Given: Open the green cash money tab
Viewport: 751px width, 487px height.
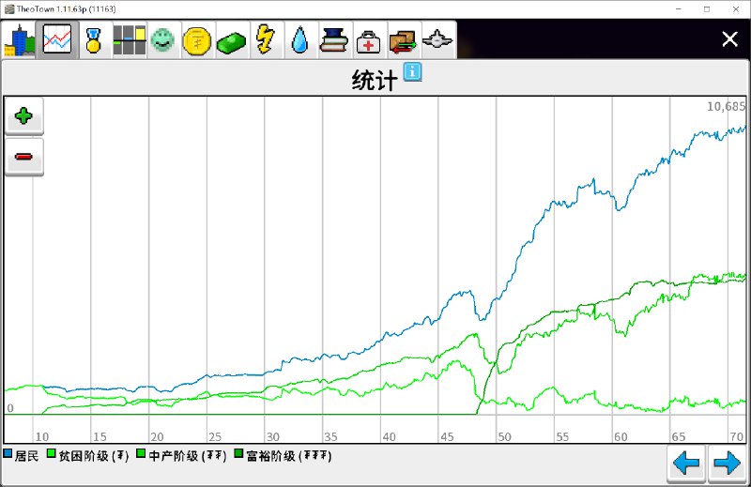Looking at the screenshot, I should click(x=232, y=40).
